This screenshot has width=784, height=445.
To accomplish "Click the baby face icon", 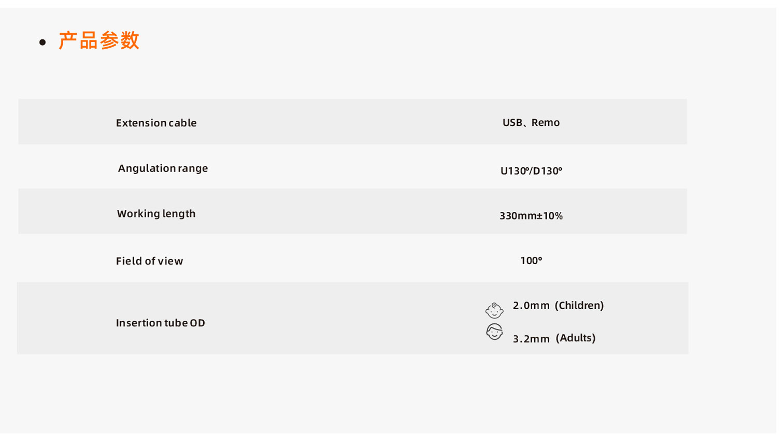I will (494, 310).
